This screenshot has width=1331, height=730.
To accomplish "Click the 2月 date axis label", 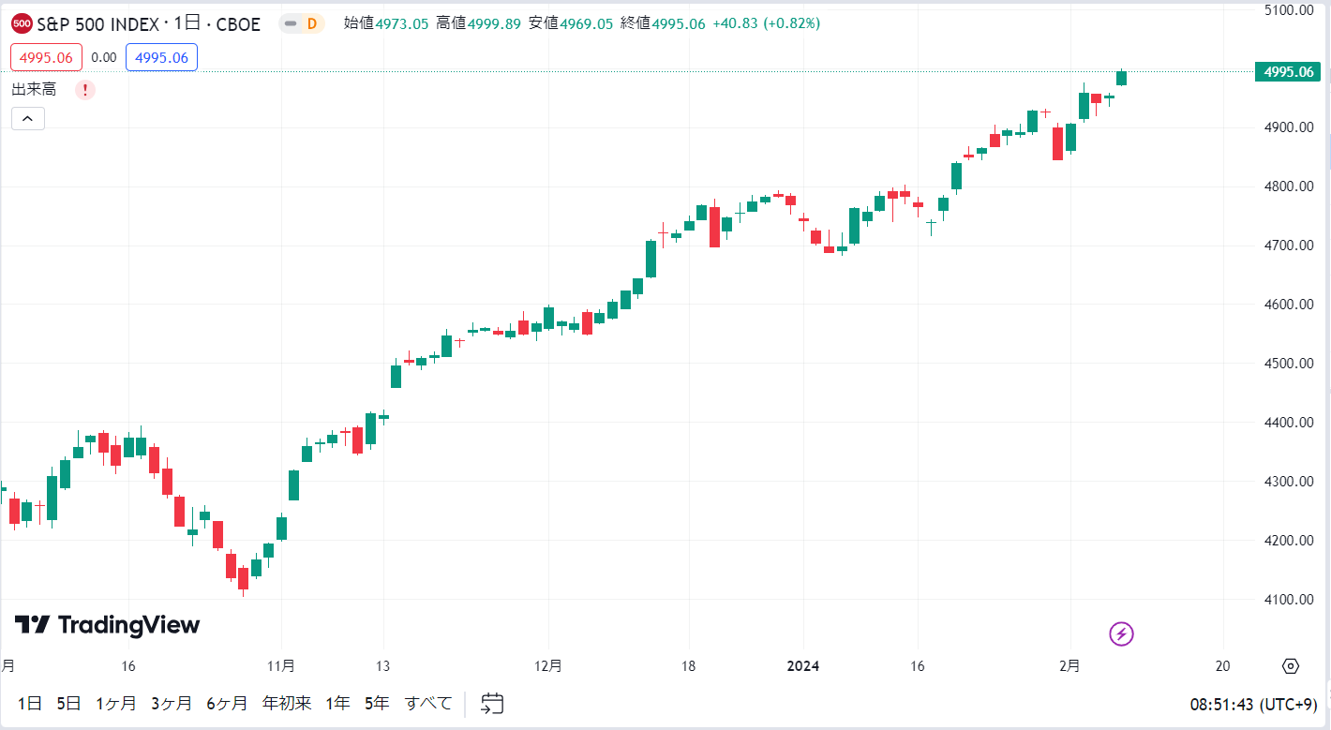I will (x=1069, y=666).
